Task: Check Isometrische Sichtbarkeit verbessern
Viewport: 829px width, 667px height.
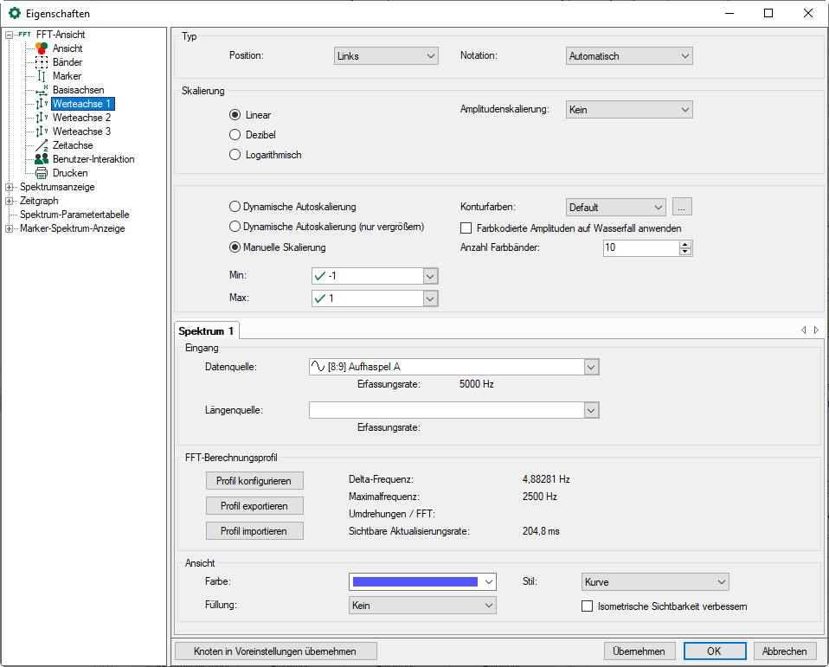Action: pos(588,606)
